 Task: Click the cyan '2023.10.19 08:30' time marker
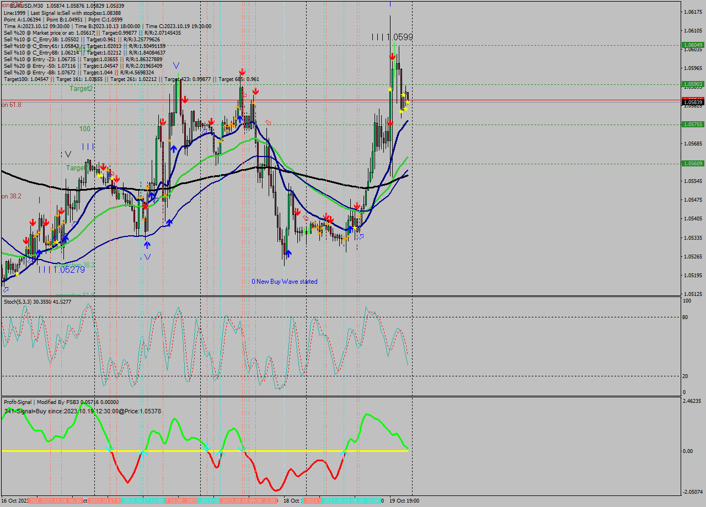click(343, 501)
